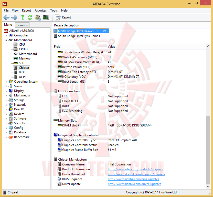The height and width of the screenshot is (197, 213).
Task: Expand the Network tree node
Action: tap(6, 105)
